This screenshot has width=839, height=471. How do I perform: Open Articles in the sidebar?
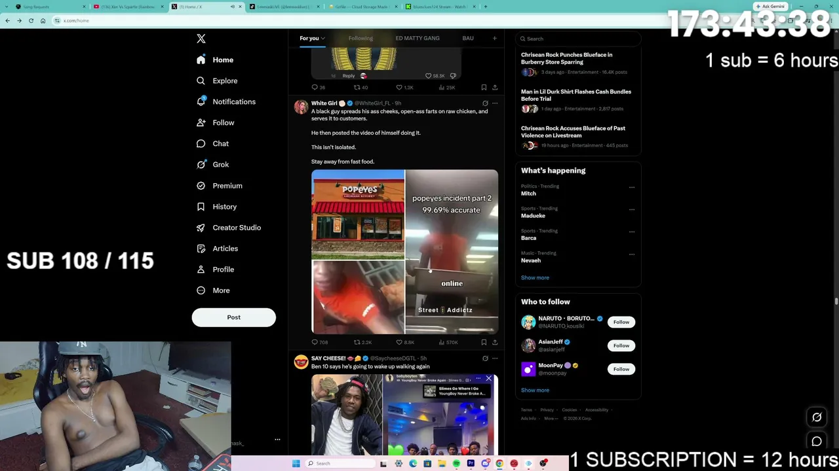click(x=217, y=248)
